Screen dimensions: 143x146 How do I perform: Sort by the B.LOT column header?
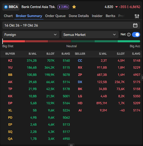click(50, 54)
